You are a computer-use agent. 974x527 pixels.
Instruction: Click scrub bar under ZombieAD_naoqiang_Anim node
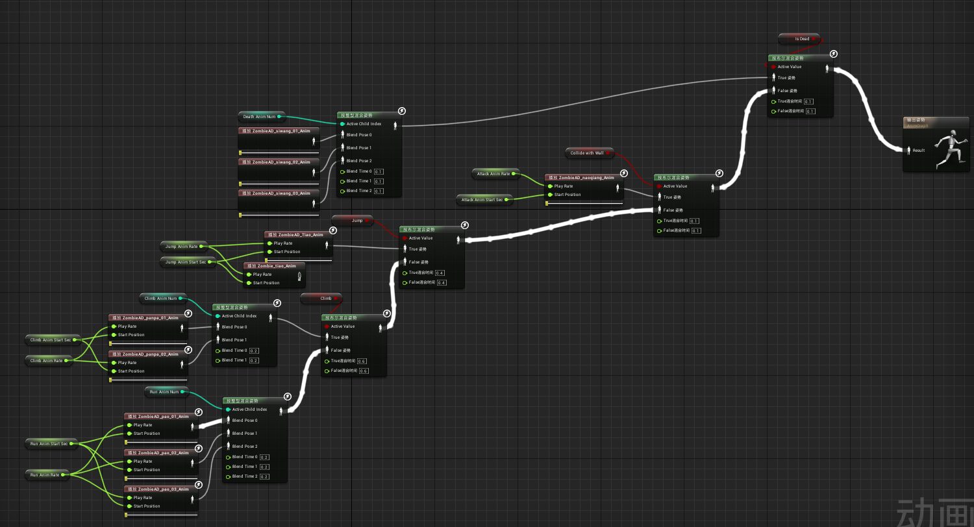tap(586, 203)
